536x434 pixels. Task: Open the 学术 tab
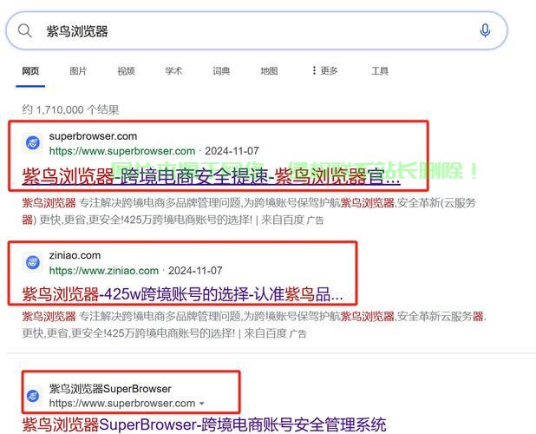(x=173, y=71)
